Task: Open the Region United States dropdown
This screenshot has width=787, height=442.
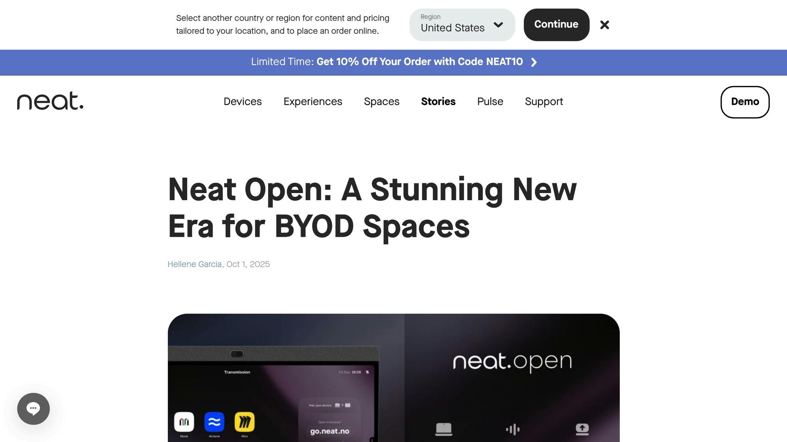Action: click(462, 25)
